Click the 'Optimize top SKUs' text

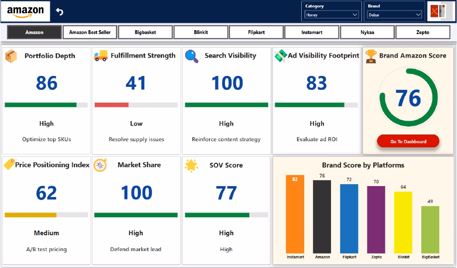tap(47, 139)
